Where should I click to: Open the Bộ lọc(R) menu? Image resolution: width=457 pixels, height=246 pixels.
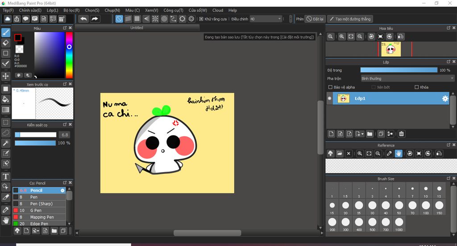[71, 10]
